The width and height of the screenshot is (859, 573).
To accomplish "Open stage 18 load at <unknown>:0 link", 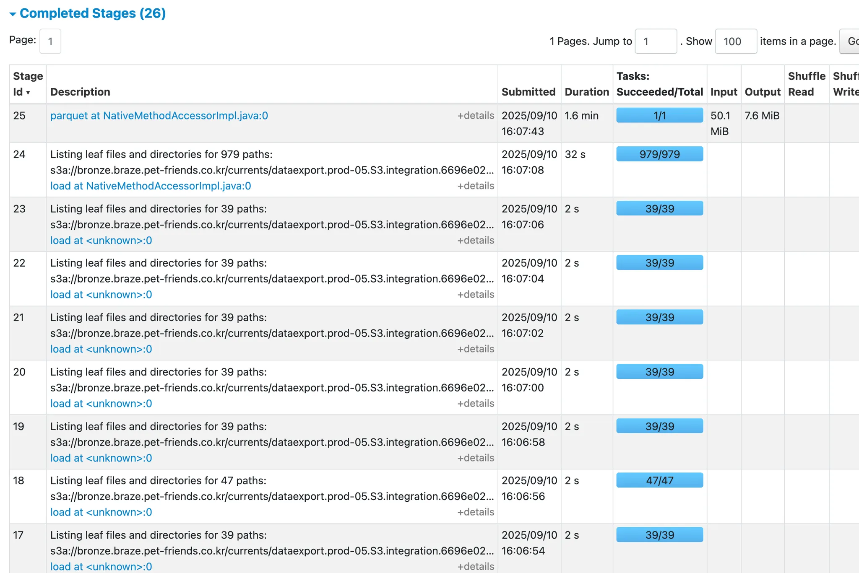I will pos(101,512).
